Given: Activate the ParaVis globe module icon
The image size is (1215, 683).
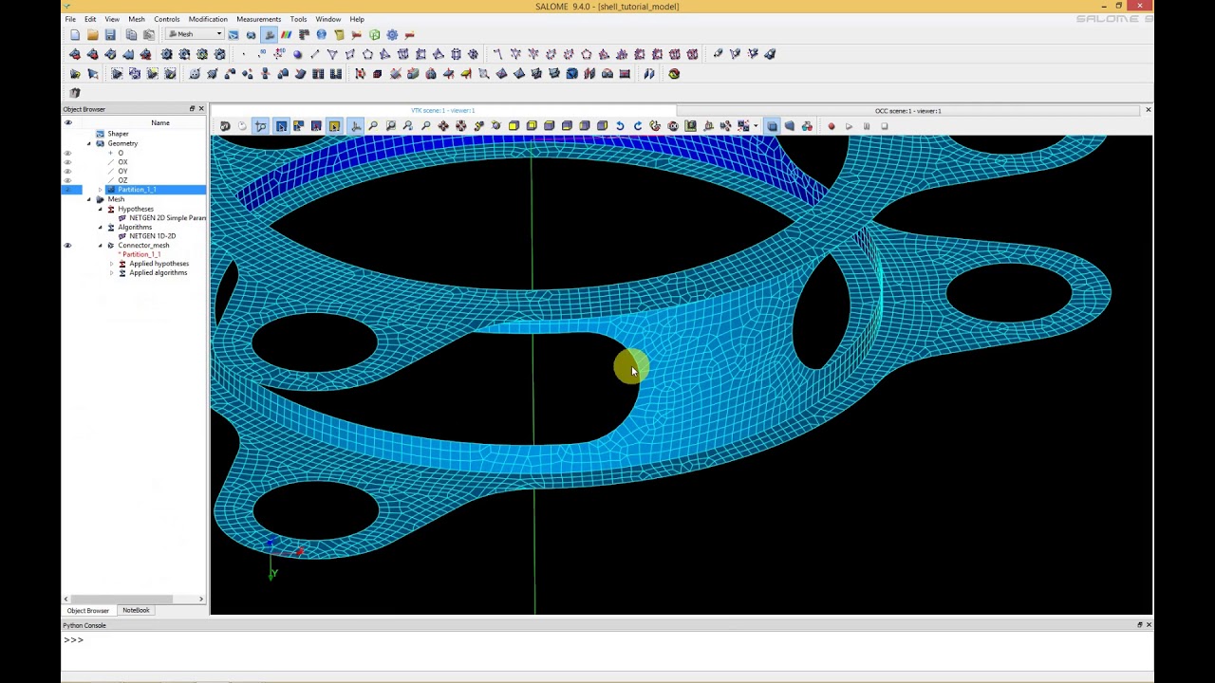Looking at the screenshot, I should (321, 35).
